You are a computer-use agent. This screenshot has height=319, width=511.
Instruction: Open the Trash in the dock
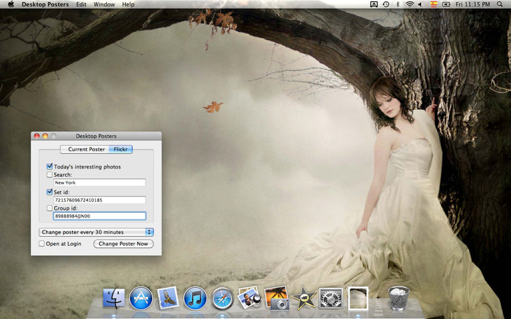(x=399, y=298)
